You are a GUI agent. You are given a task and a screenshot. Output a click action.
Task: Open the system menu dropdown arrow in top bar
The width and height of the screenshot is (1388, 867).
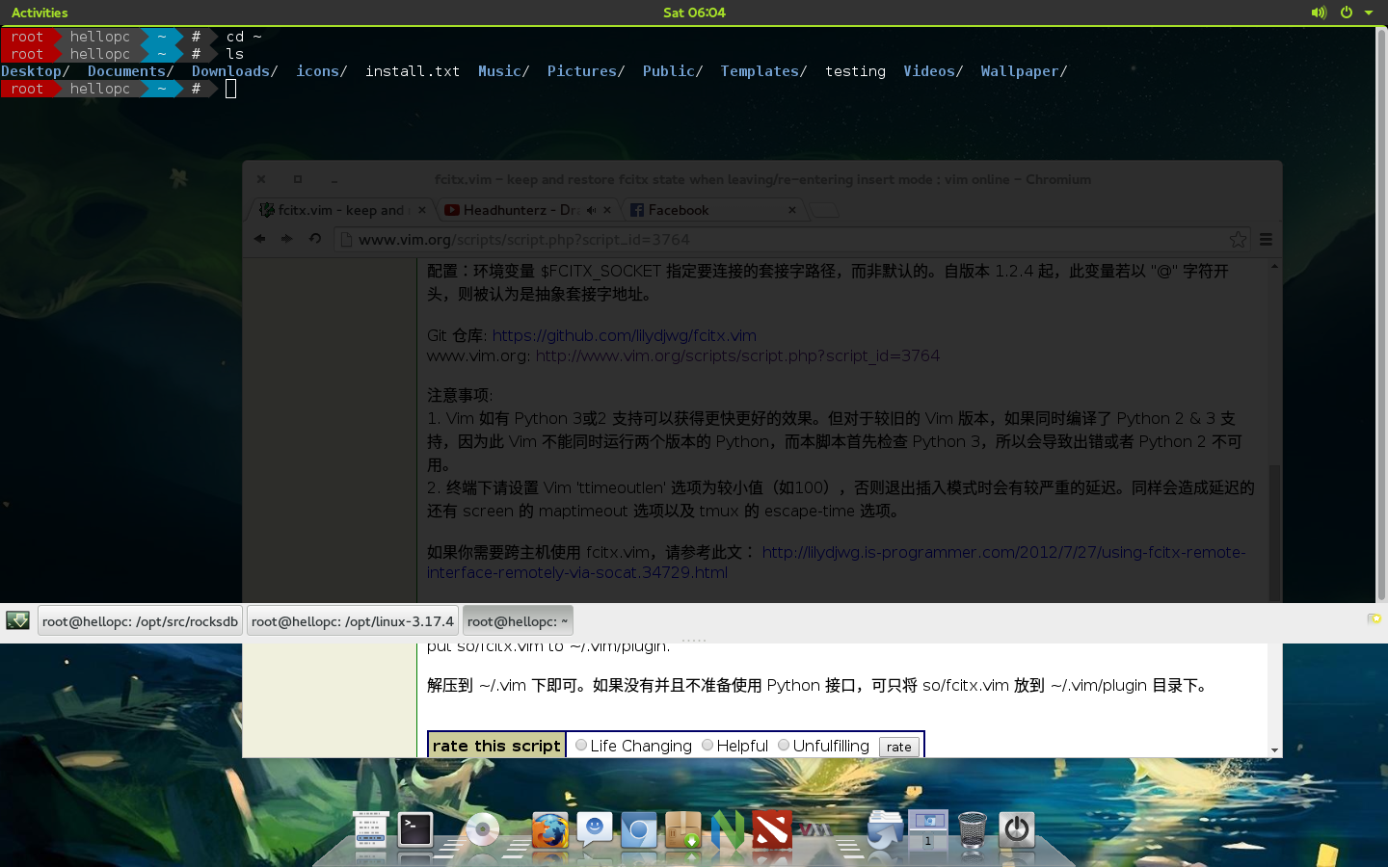coord(1369,13)
